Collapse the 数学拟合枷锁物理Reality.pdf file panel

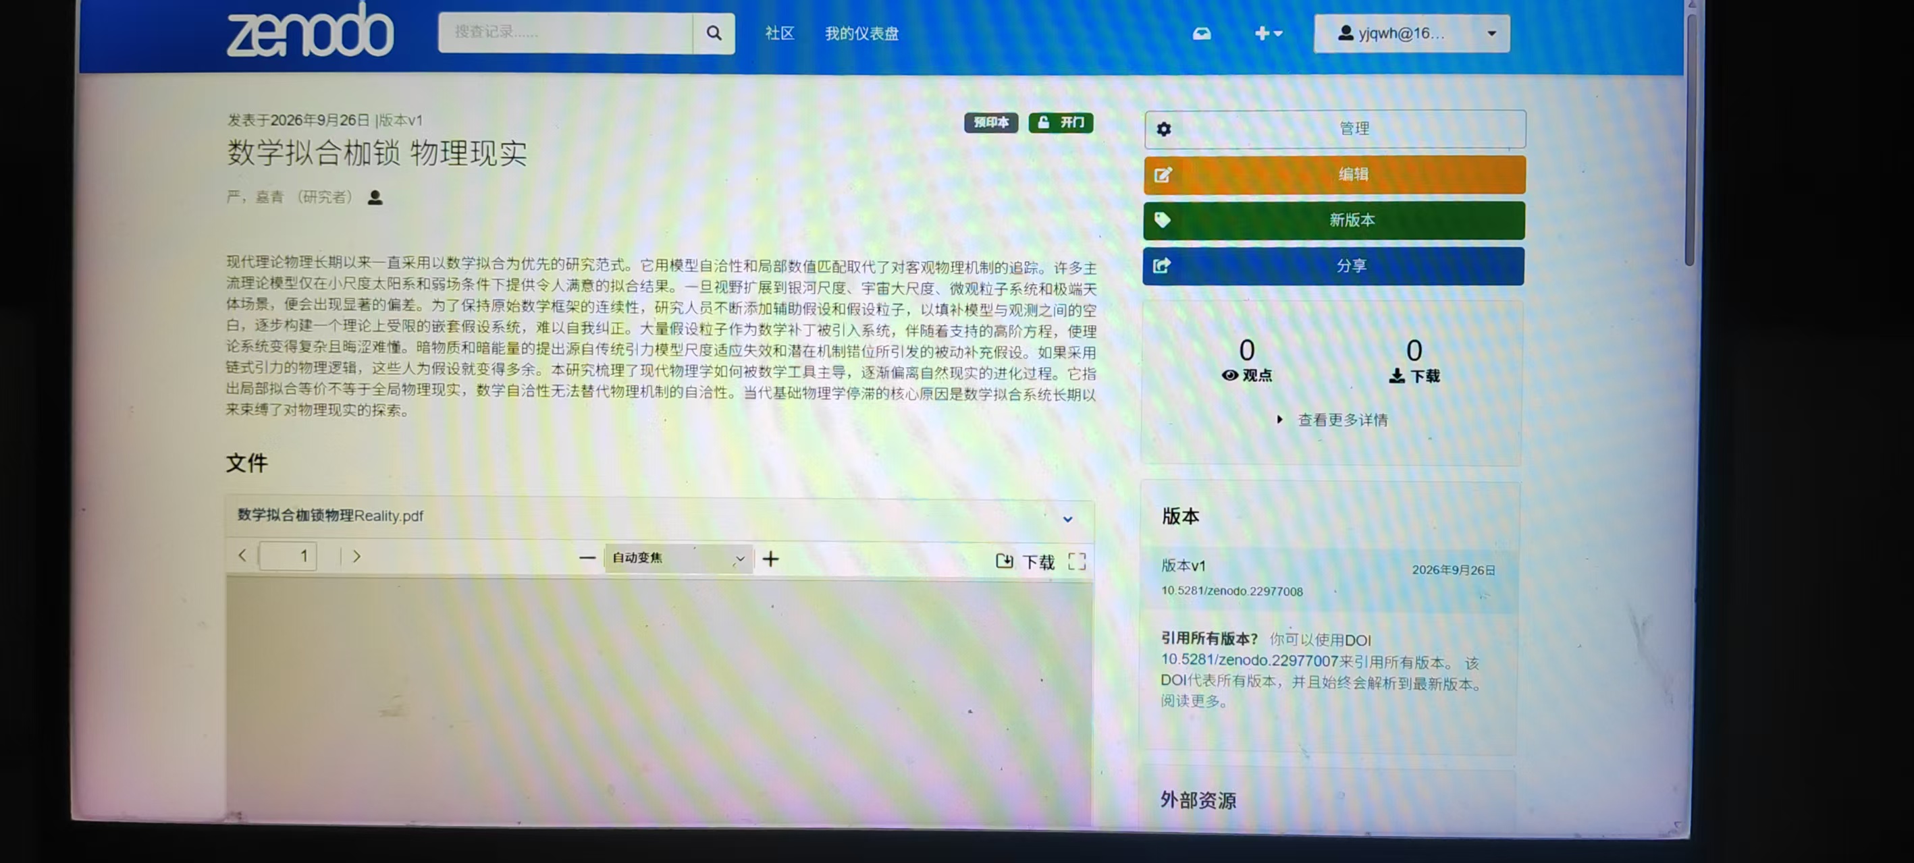click(1067, 519)
